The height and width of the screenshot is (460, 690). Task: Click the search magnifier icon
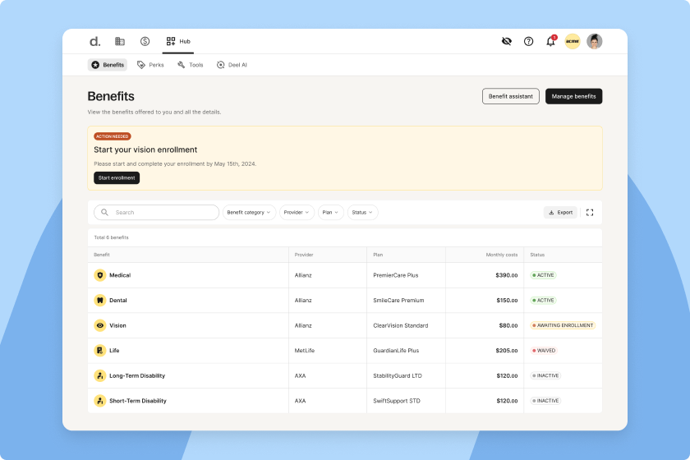[105, 212]
